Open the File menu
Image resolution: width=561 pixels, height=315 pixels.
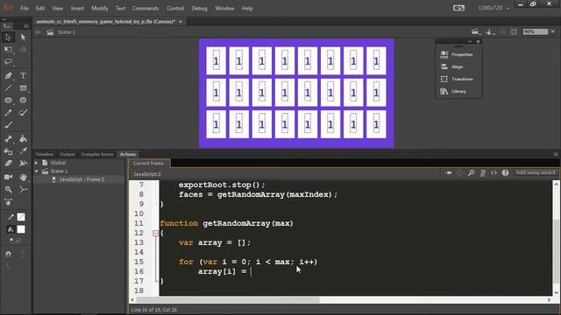[x=25, y=8]
